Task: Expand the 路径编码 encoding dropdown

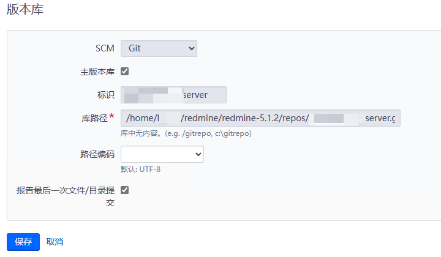Action: point(162,154)
